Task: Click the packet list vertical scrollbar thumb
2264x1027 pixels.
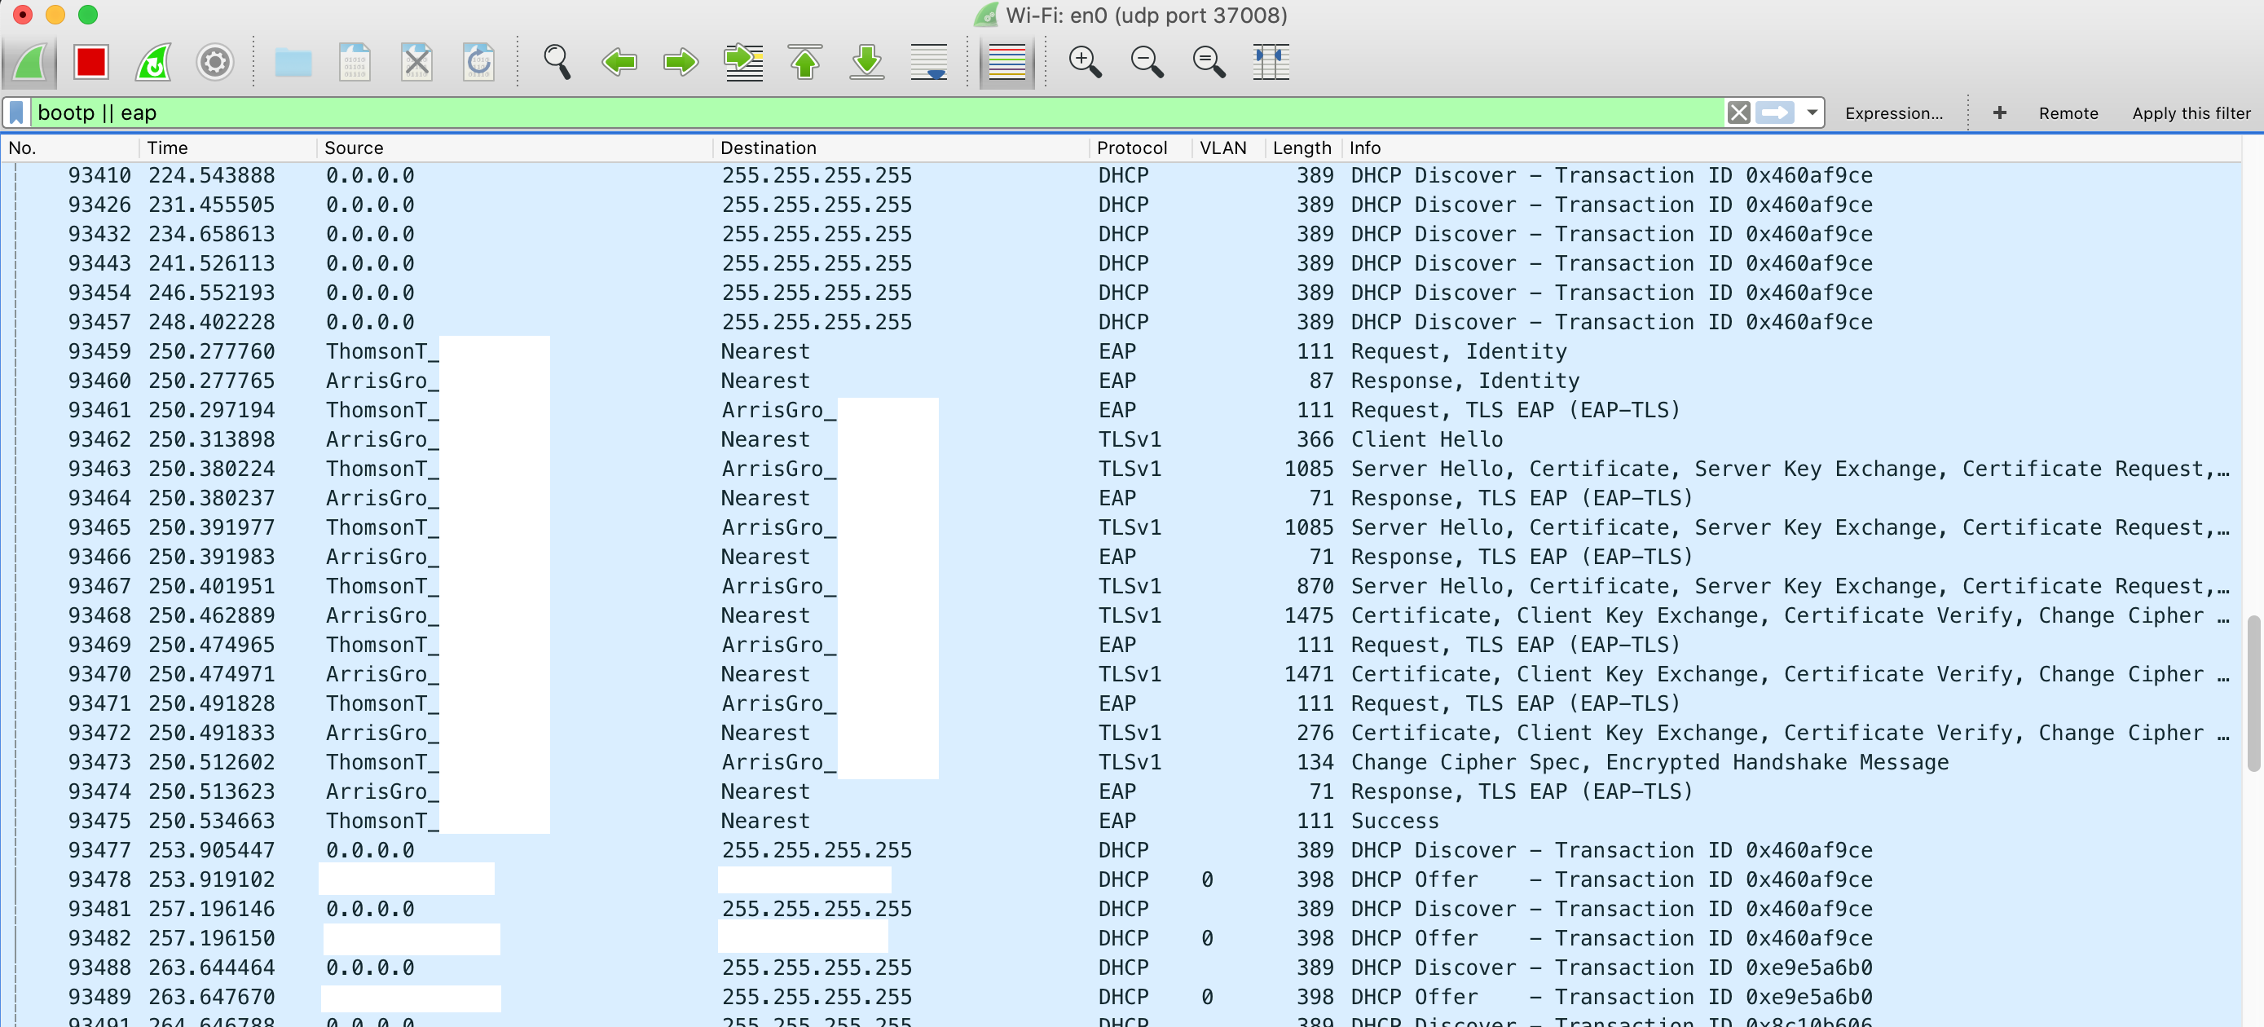Action: (2253, 693)
